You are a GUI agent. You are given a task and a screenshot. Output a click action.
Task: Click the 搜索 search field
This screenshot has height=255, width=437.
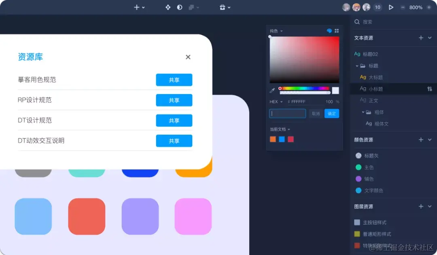coord(394,22)
